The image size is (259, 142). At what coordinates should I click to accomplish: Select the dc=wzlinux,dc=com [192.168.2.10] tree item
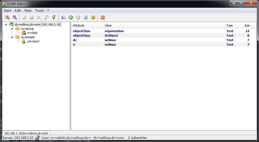(x=38, y=24)
